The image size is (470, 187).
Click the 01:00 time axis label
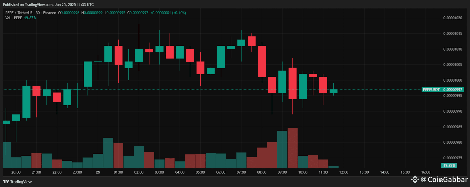[x=118, y=172]
